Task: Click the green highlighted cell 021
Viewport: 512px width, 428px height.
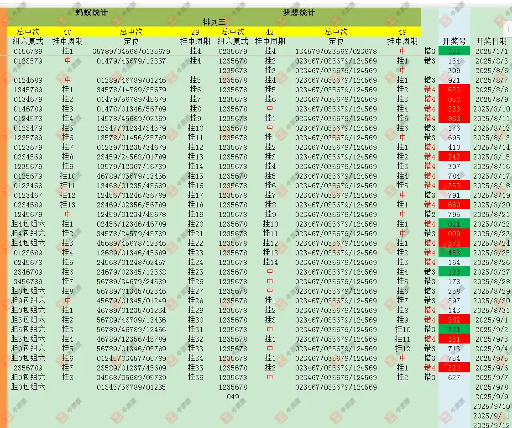Action: coord(454,224)
